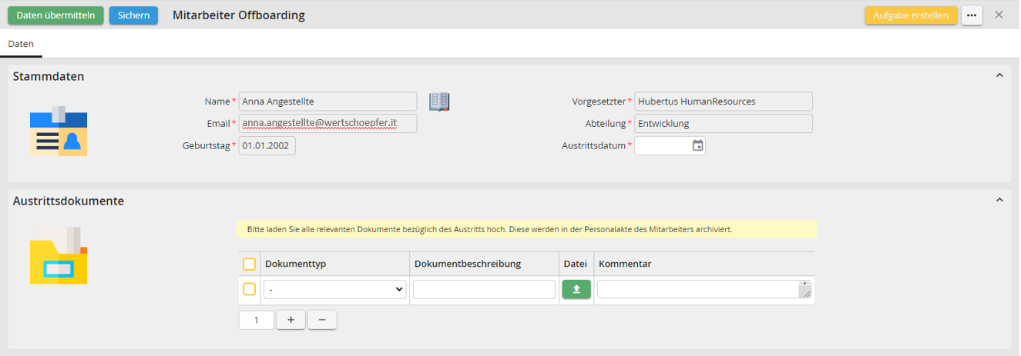This screenshot has height=356, width=1021.
Task: Collapse the Stammdaten section
Action: pos(999,75)
